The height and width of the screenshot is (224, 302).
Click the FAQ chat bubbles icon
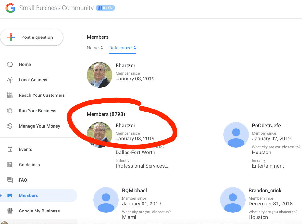pyautogui.click(x=10, y=180)
